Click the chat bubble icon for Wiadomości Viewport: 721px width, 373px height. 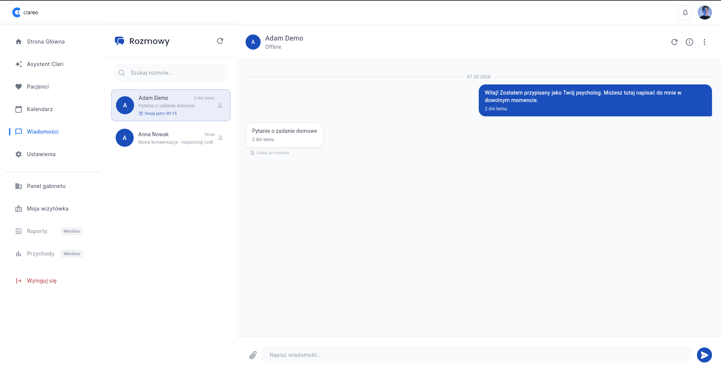pos(18,132)
